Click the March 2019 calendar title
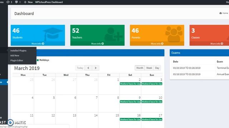229x128 pixels. coord(27,68)
